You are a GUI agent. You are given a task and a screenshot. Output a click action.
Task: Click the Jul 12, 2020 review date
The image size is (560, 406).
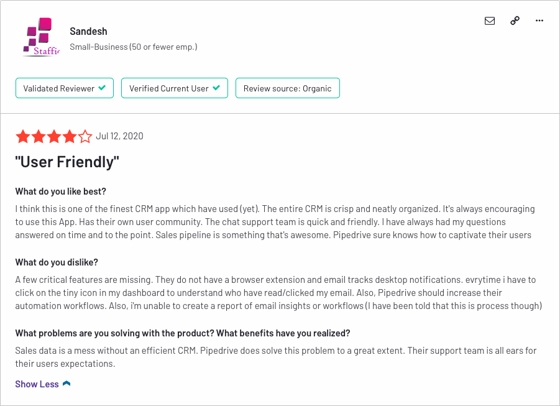pos(119,136)
